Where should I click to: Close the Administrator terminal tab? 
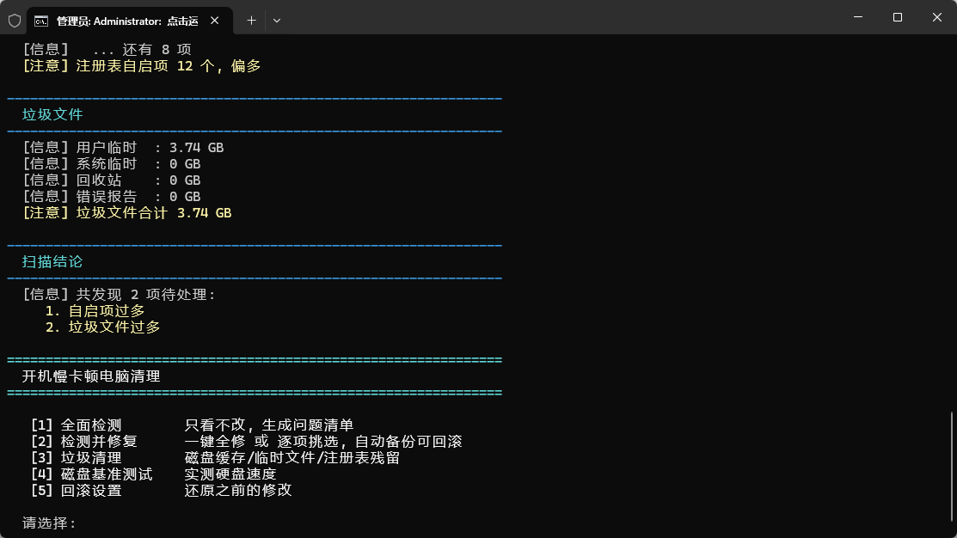[x=214, y=21]
